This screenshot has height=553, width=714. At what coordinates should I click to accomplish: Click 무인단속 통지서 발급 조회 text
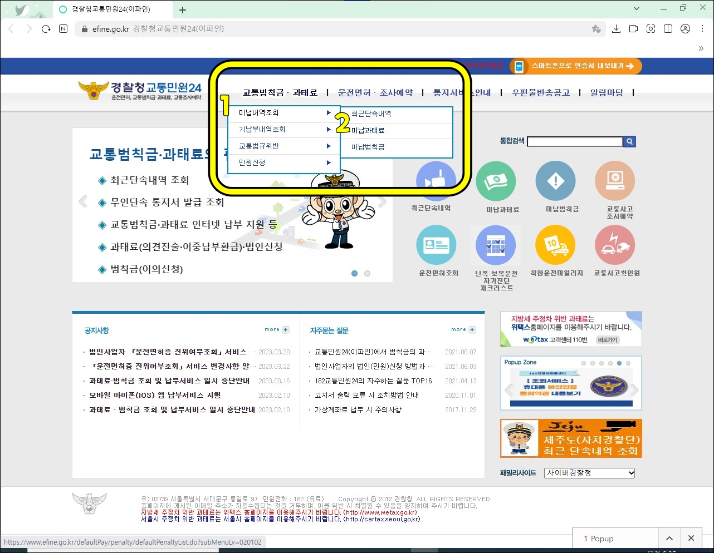(167, 203)
